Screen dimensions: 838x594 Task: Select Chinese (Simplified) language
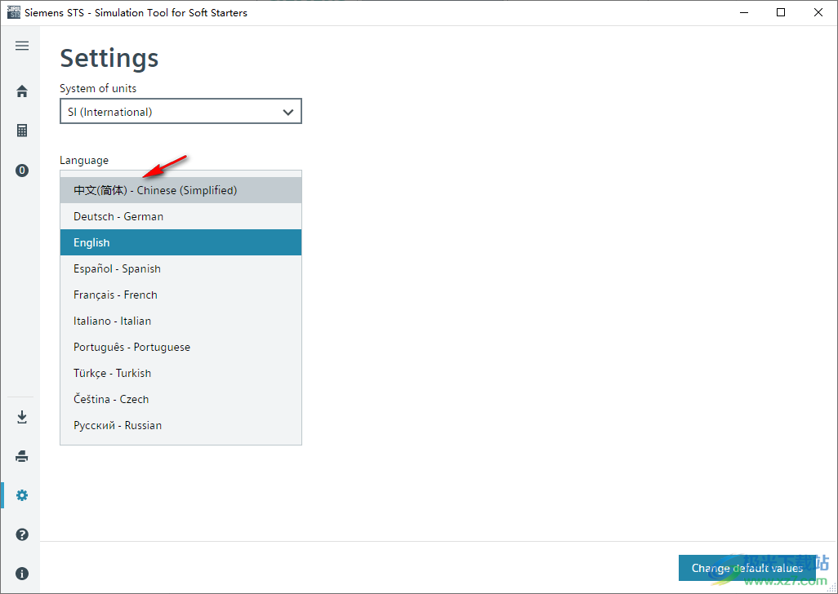[181, 191]
